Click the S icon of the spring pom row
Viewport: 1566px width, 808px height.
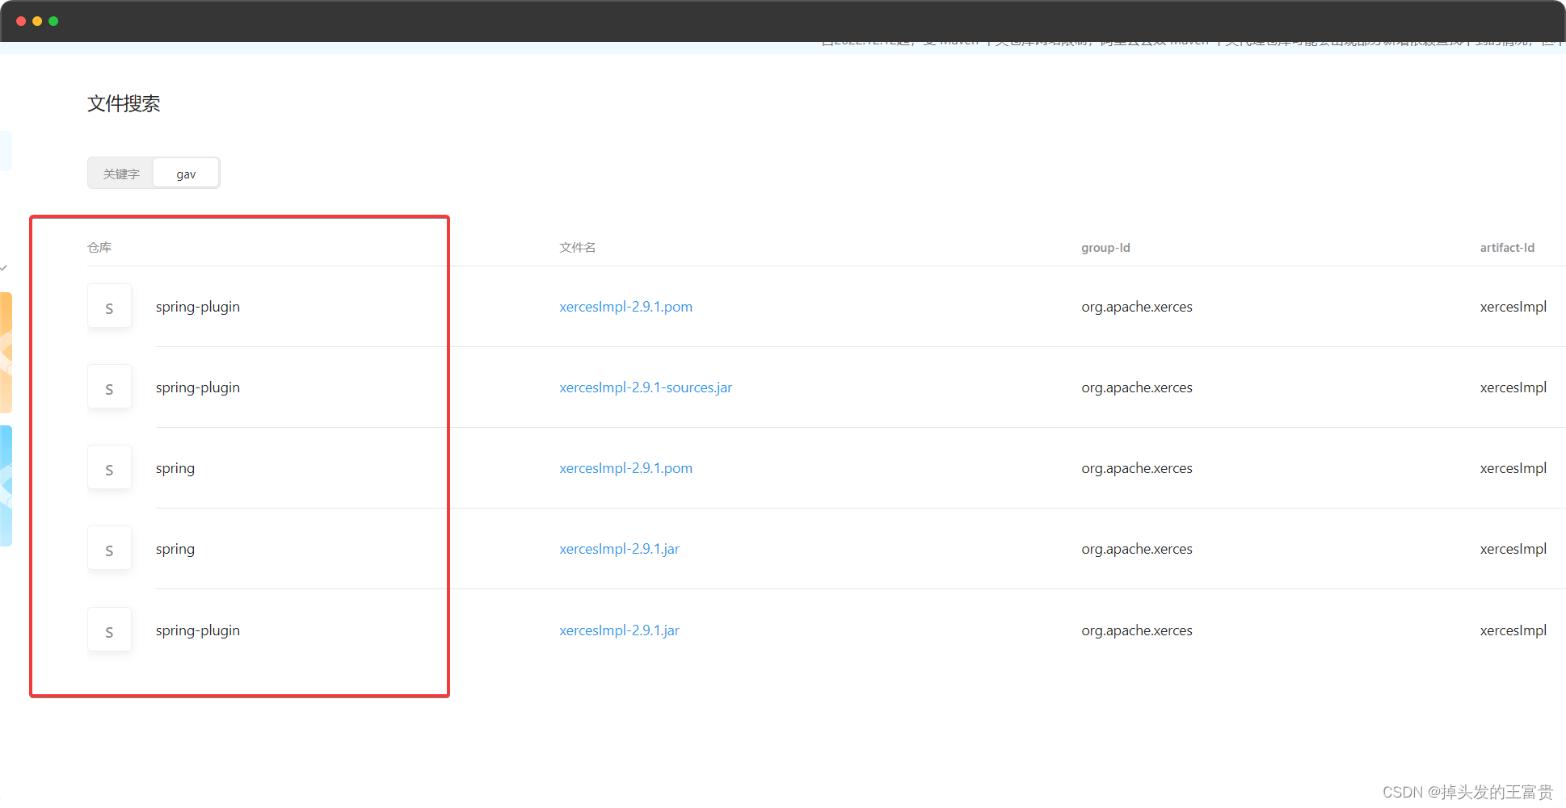109,467
